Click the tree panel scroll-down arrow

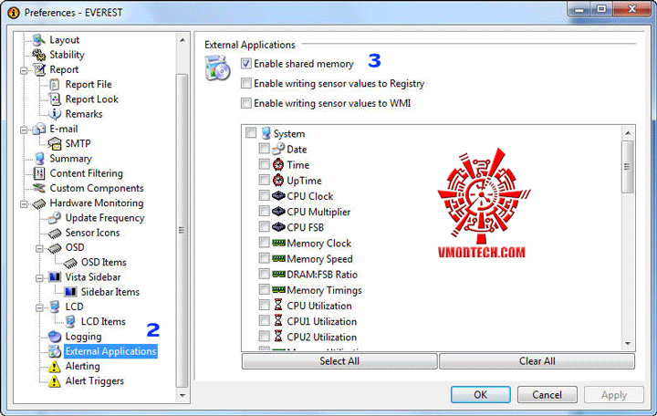point(182,395)
